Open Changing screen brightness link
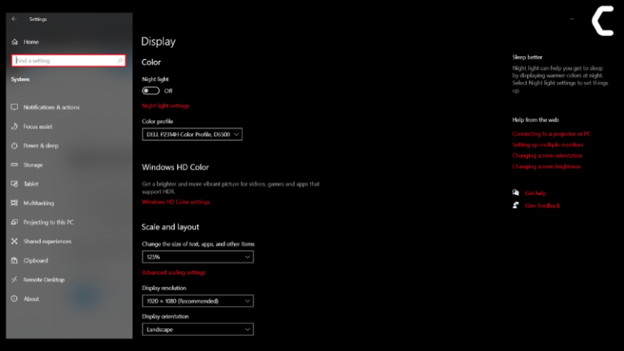This screenshot has width=624, height=351. click(546, 167)
